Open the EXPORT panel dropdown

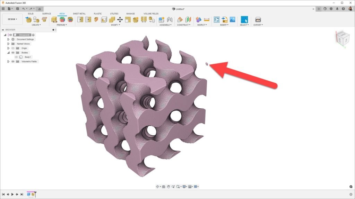[258, 25]
